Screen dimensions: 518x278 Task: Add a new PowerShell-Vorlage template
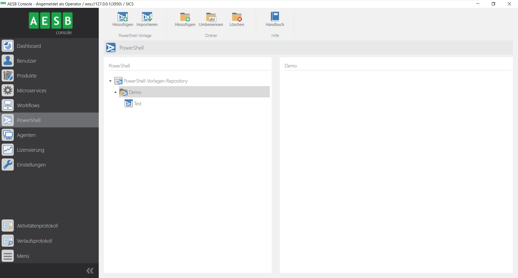pos(122,19)
